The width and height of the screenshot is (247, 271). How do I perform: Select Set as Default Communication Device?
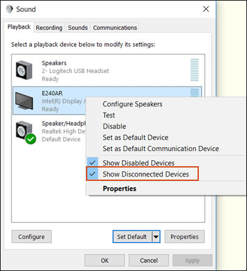point(161,149)
